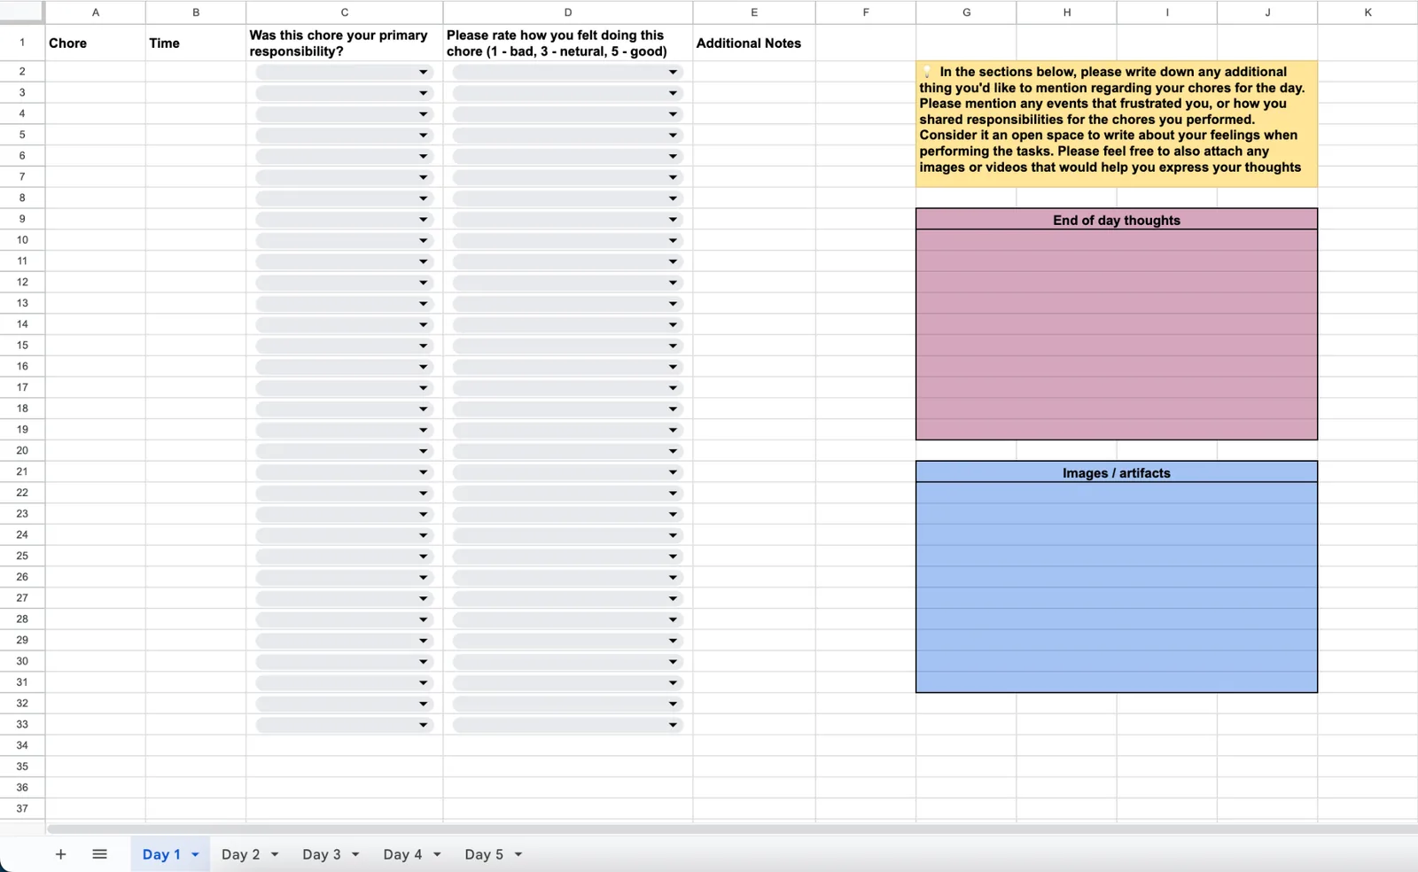The height and width of the screenshot is (872, 1418).
Task: Click the 'Was this chore your primary responsibility?' header
Action: pyautogui.click(x=345, y=43)
